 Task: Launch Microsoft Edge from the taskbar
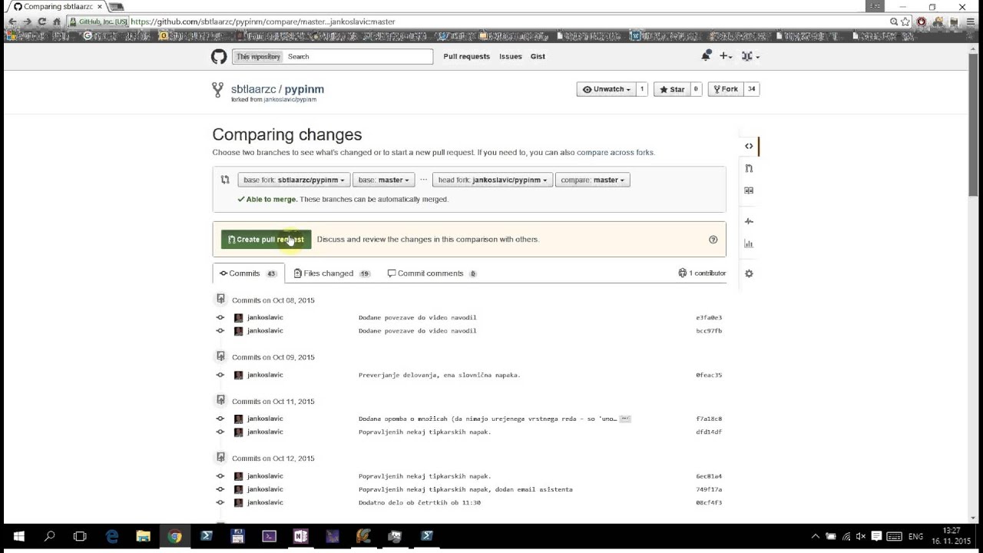pos(112,536)
